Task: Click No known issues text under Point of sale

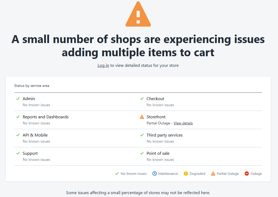Action: [x=160, y=160]
